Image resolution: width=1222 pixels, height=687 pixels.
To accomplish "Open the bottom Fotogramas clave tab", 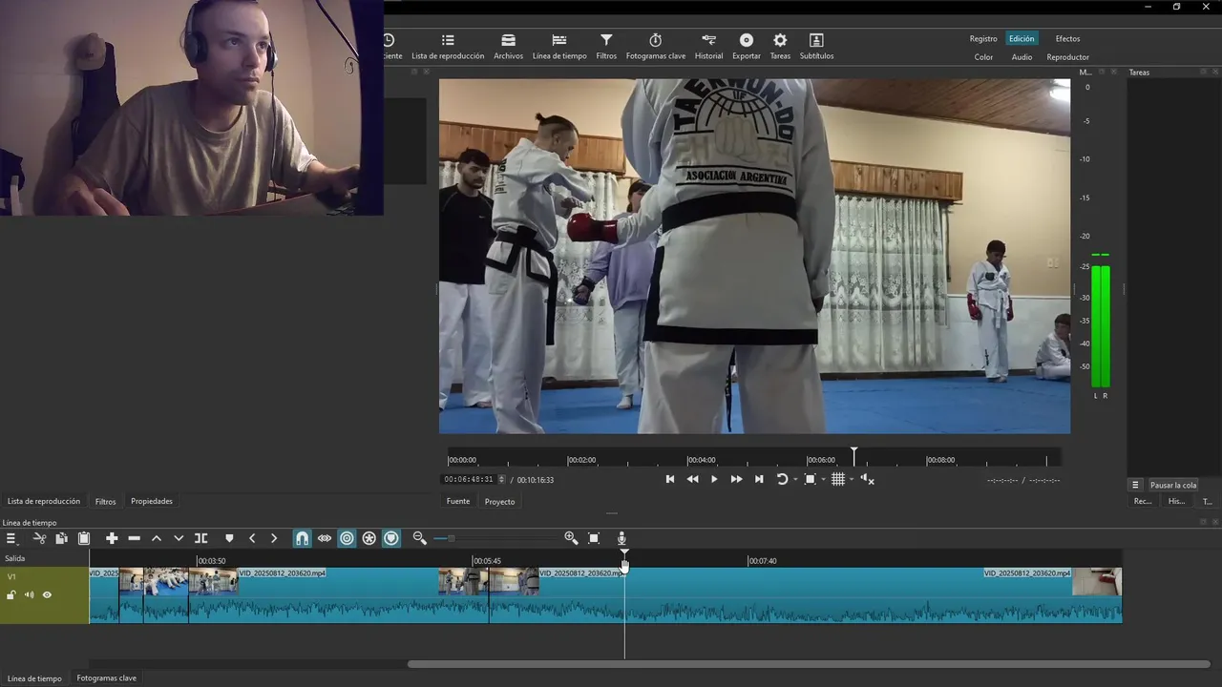I will click(106, 678).
